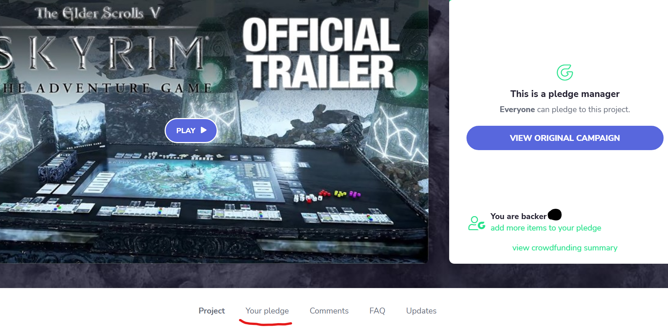Switch to the Project tab
Viewport: 668px width, 329px height.
211,311
